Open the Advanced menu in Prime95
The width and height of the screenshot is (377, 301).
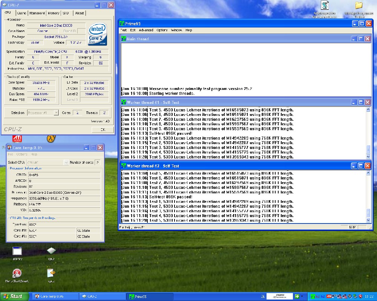click(x=146, y=30)
